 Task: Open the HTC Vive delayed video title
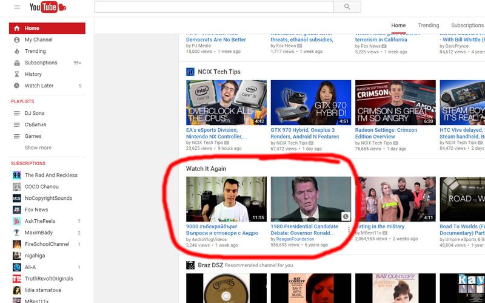pyautogui.click(x=462, y=133)
